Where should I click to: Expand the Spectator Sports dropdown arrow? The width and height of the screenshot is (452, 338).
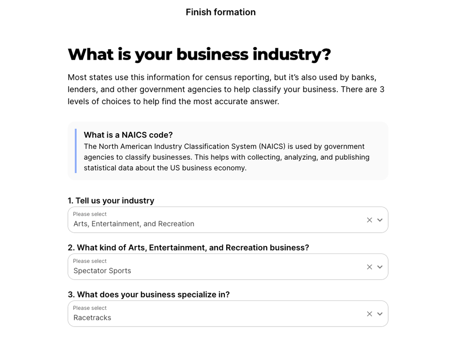point(380,267)
